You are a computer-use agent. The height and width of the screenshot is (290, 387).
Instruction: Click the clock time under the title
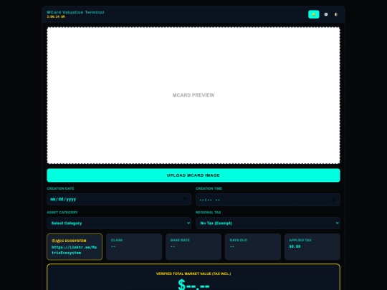(56, 16)
